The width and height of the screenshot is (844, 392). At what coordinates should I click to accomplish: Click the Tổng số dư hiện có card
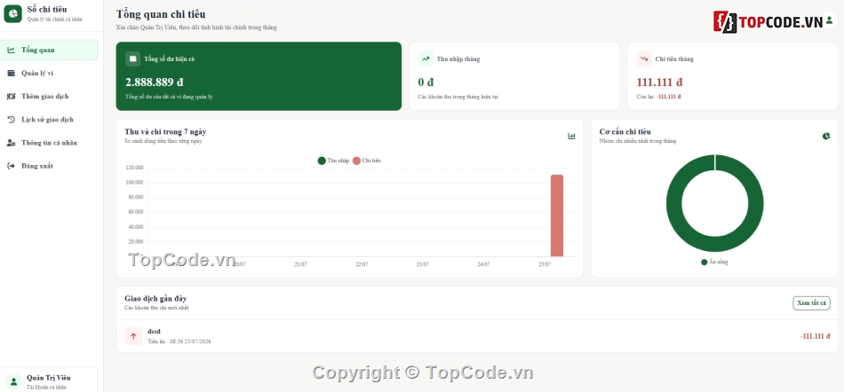(x=259, y=76)
